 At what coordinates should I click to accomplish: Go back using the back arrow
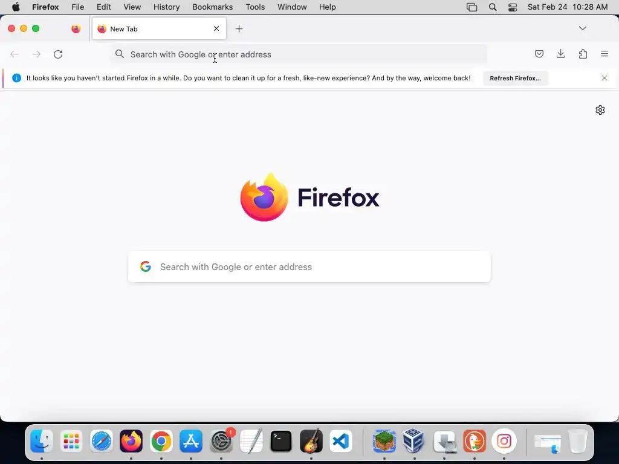click(15, 54)
